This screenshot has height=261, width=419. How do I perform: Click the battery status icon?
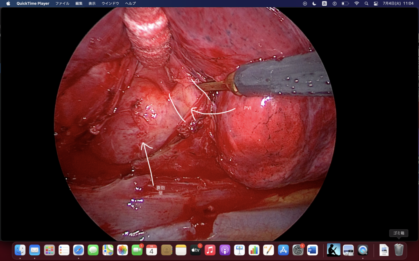coord(345,3)
